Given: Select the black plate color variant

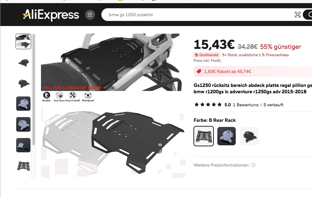Looking at the screenshot, I should [249, 136].
